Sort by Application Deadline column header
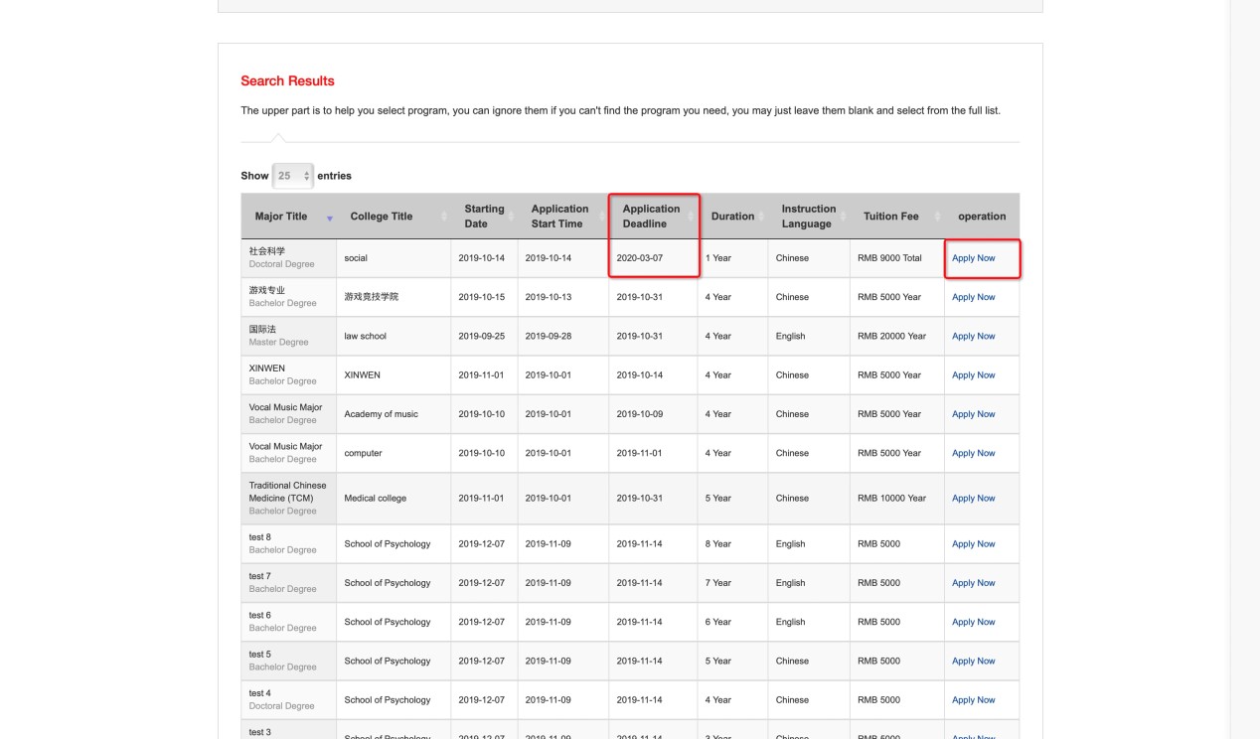 pyautogui.click(x=651, y=217)
